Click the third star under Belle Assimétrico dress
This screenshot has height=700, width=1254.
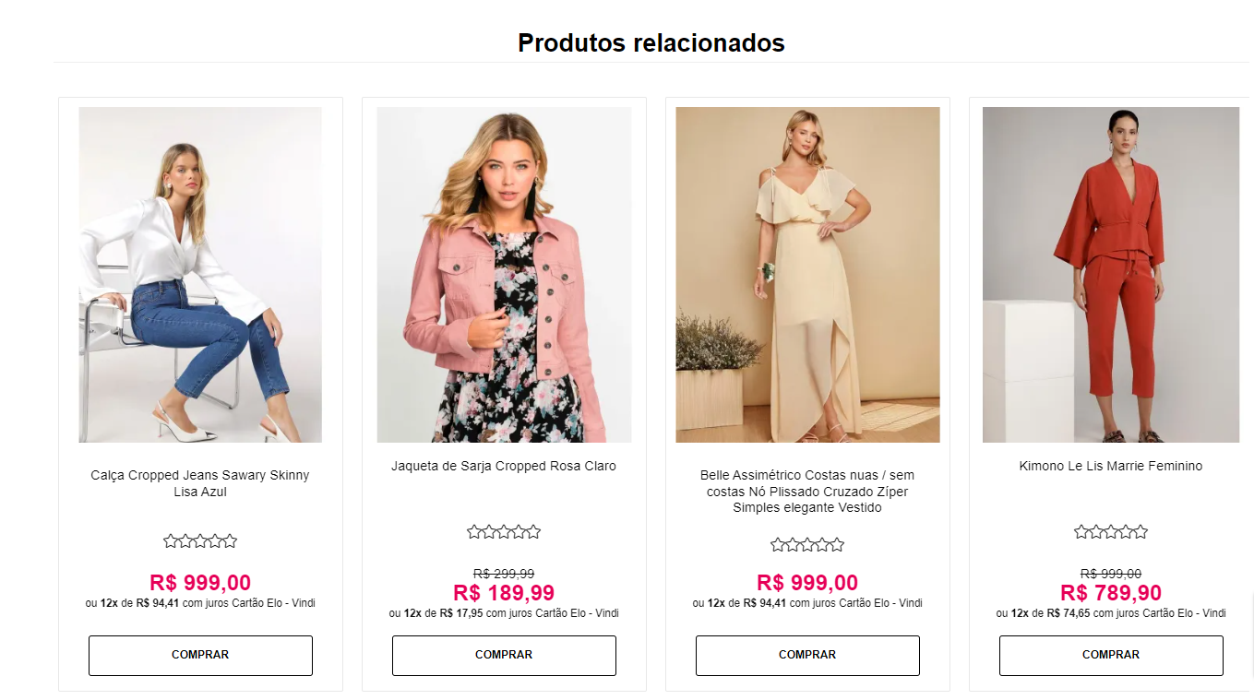tap(807, 545)
